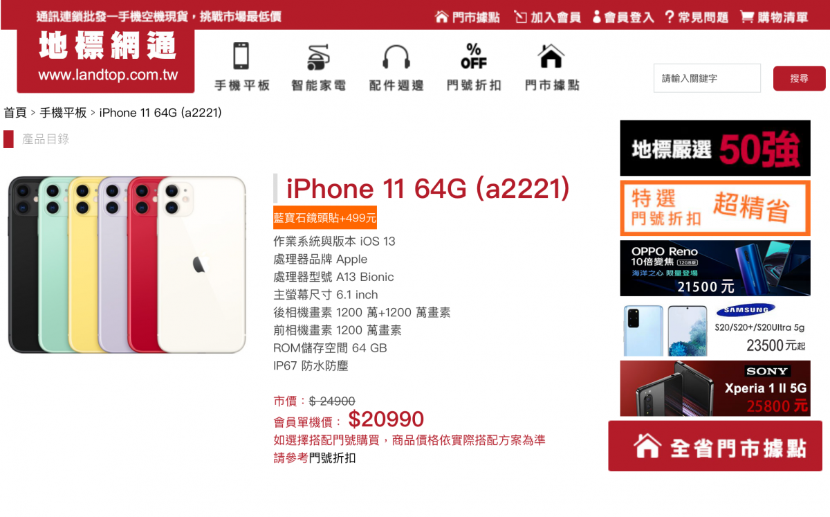Open the 門市據點 house icon in navigation
The image size is (830, 517).
click(x=551, y=67)
